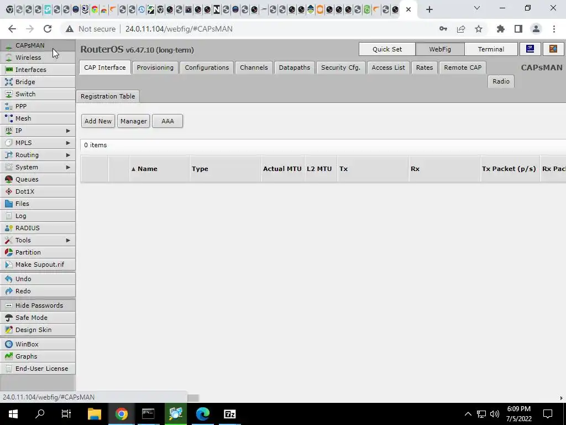The width and height of the screenshot is (566, 425).
Task: Open the Terminal
Action: click(491, 49)
